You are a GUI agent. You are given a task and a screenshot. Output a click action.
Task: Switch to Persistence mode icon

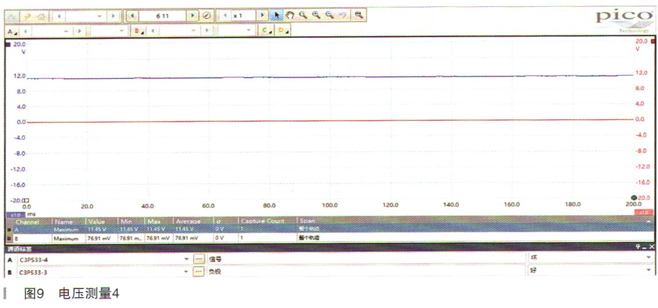[28, 16]
